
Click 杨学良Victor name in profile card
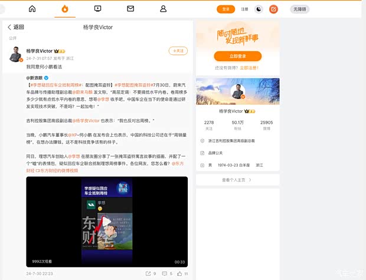pyautogui.click(x=231, y=111)
